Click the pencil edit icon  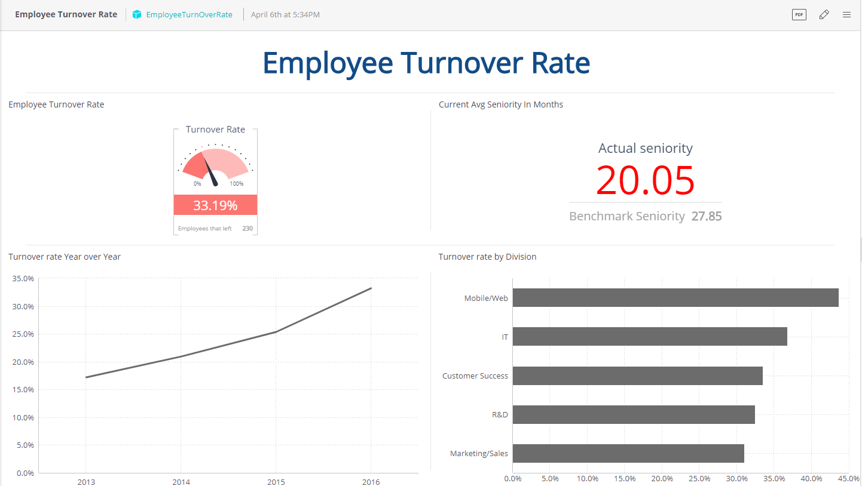click(x=824, y=15)
